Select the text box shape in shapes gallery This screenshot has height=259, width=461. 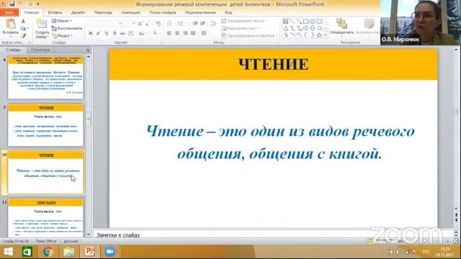coord(285,22)
